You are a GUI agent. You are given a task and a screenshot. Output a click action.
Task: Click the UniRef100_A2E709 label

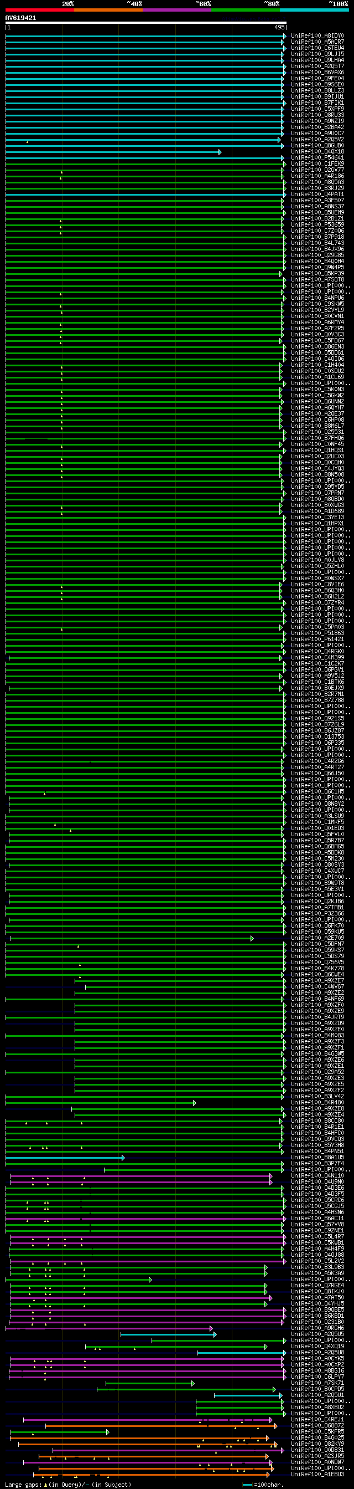point(317,938)
